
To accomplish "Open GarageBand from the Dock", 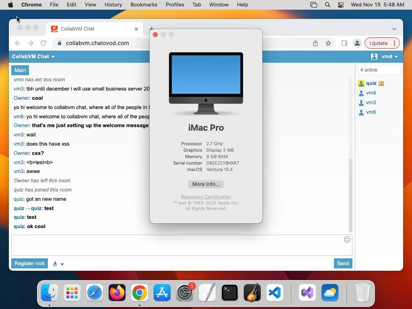I will point(252,293).
